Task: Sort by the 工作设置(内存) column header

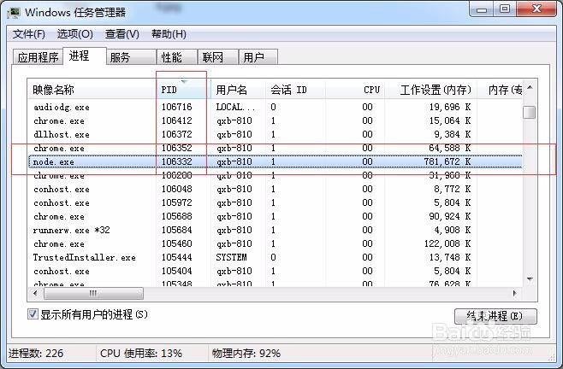Action: (x=431, y=90)
